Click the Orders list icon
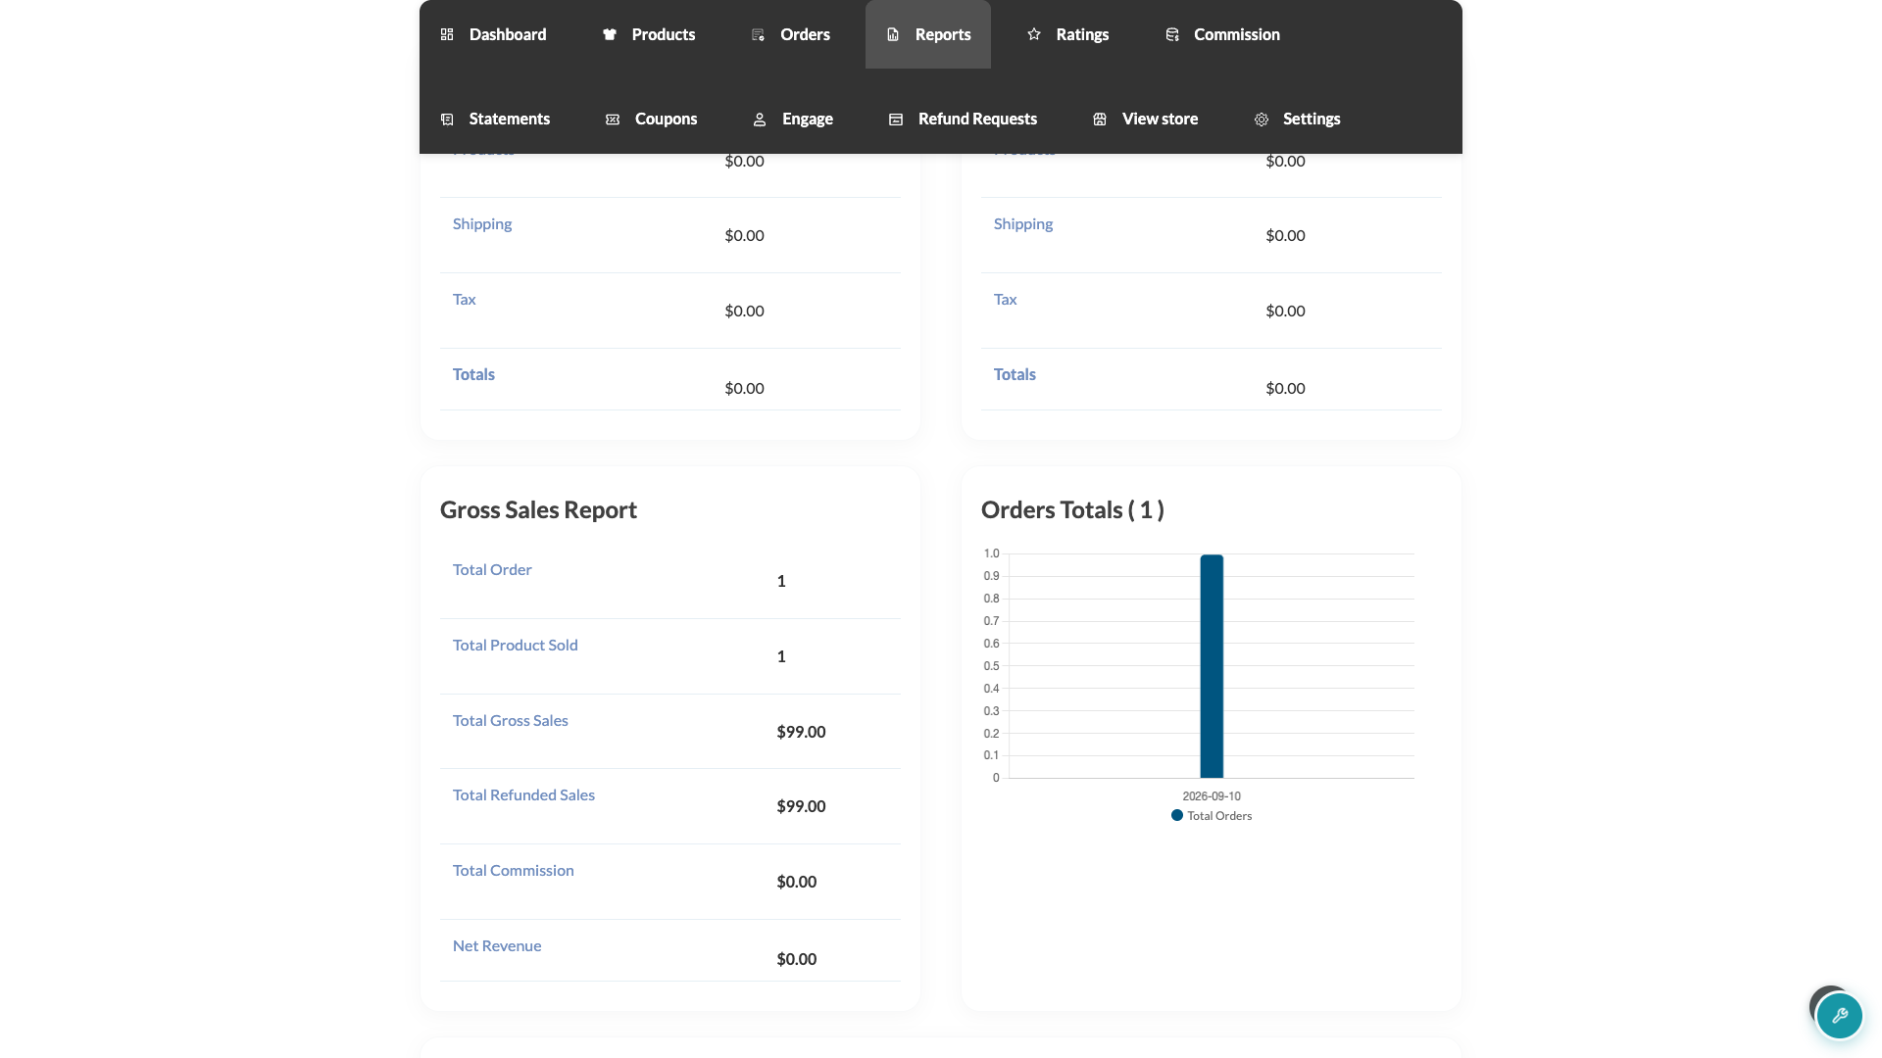The height and width of the screenshot is (1058, 1882). point(758,34)
